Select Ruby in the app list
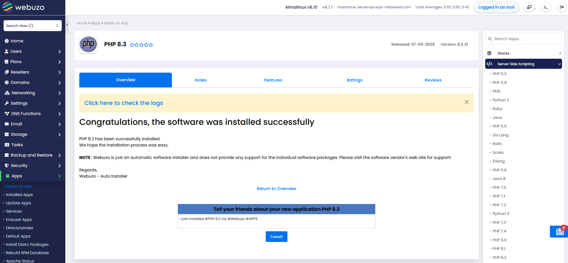 click(x=497, y=109)
